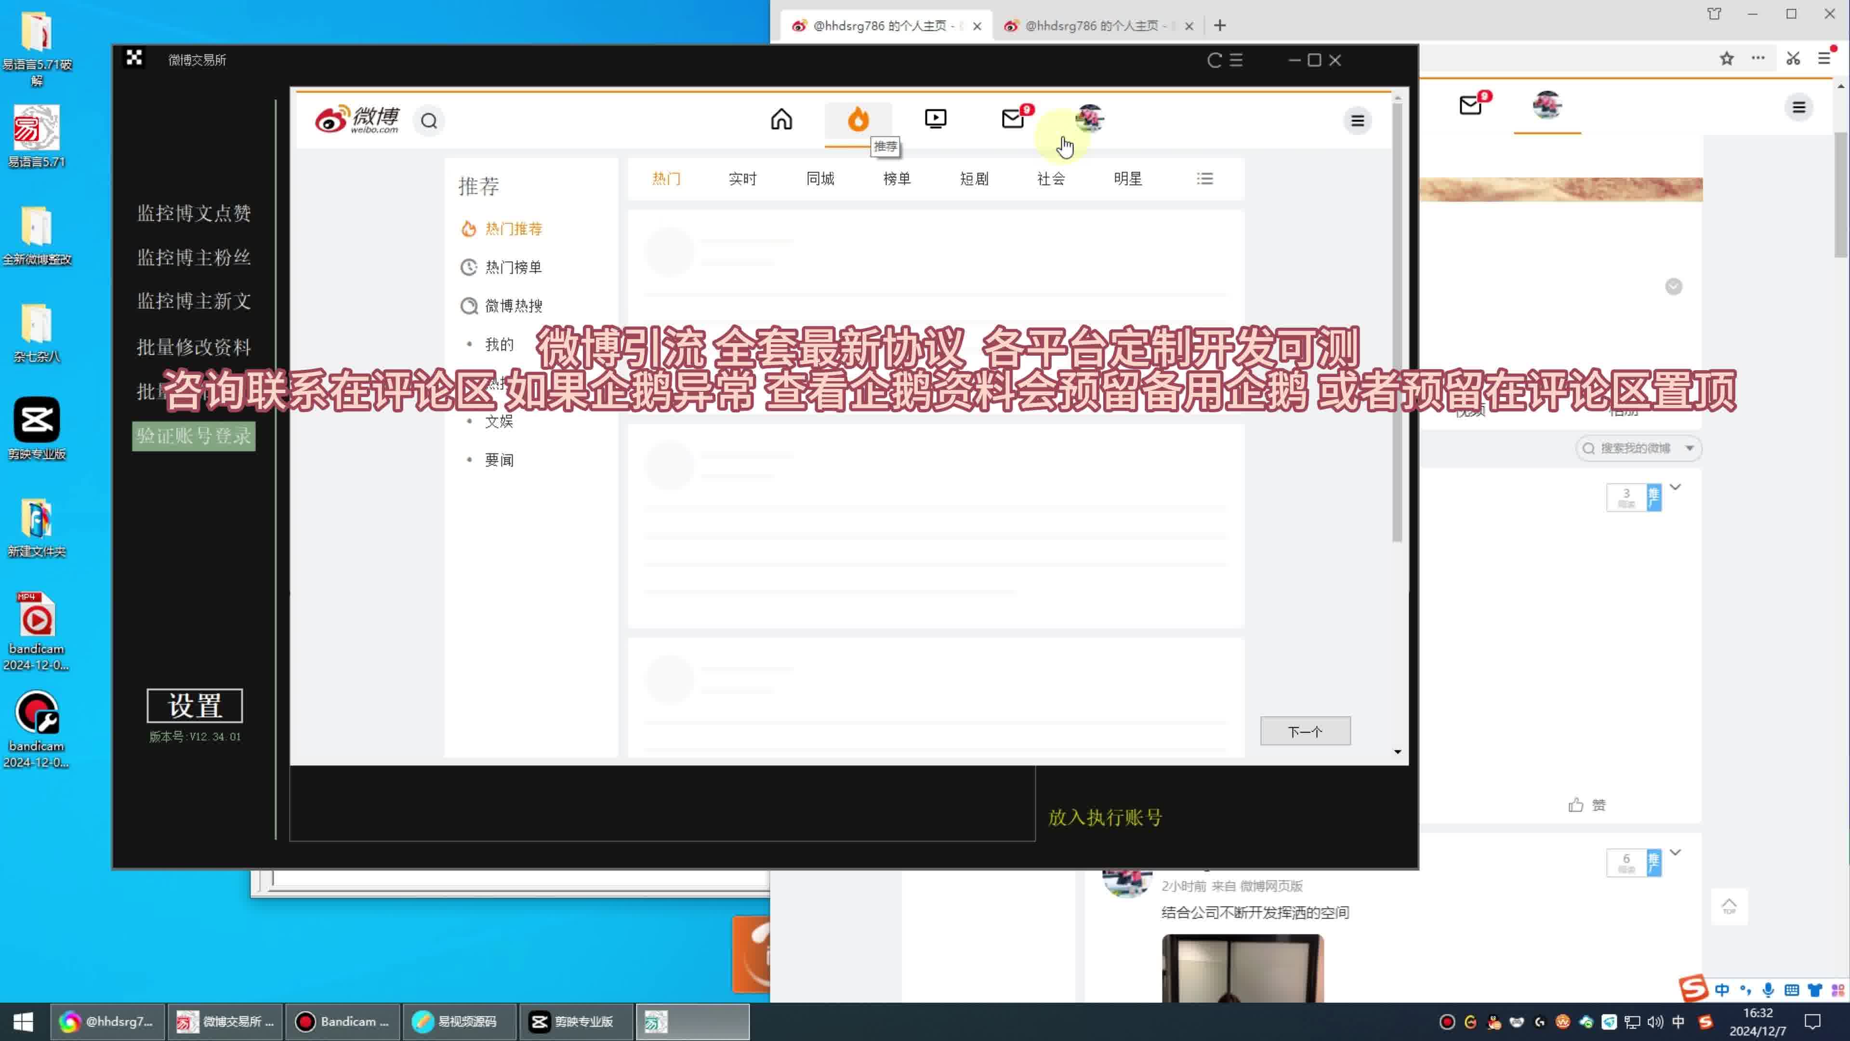1850x1041 pixels.
Task: Select the 明星 tab
Action: (1127, 178)
